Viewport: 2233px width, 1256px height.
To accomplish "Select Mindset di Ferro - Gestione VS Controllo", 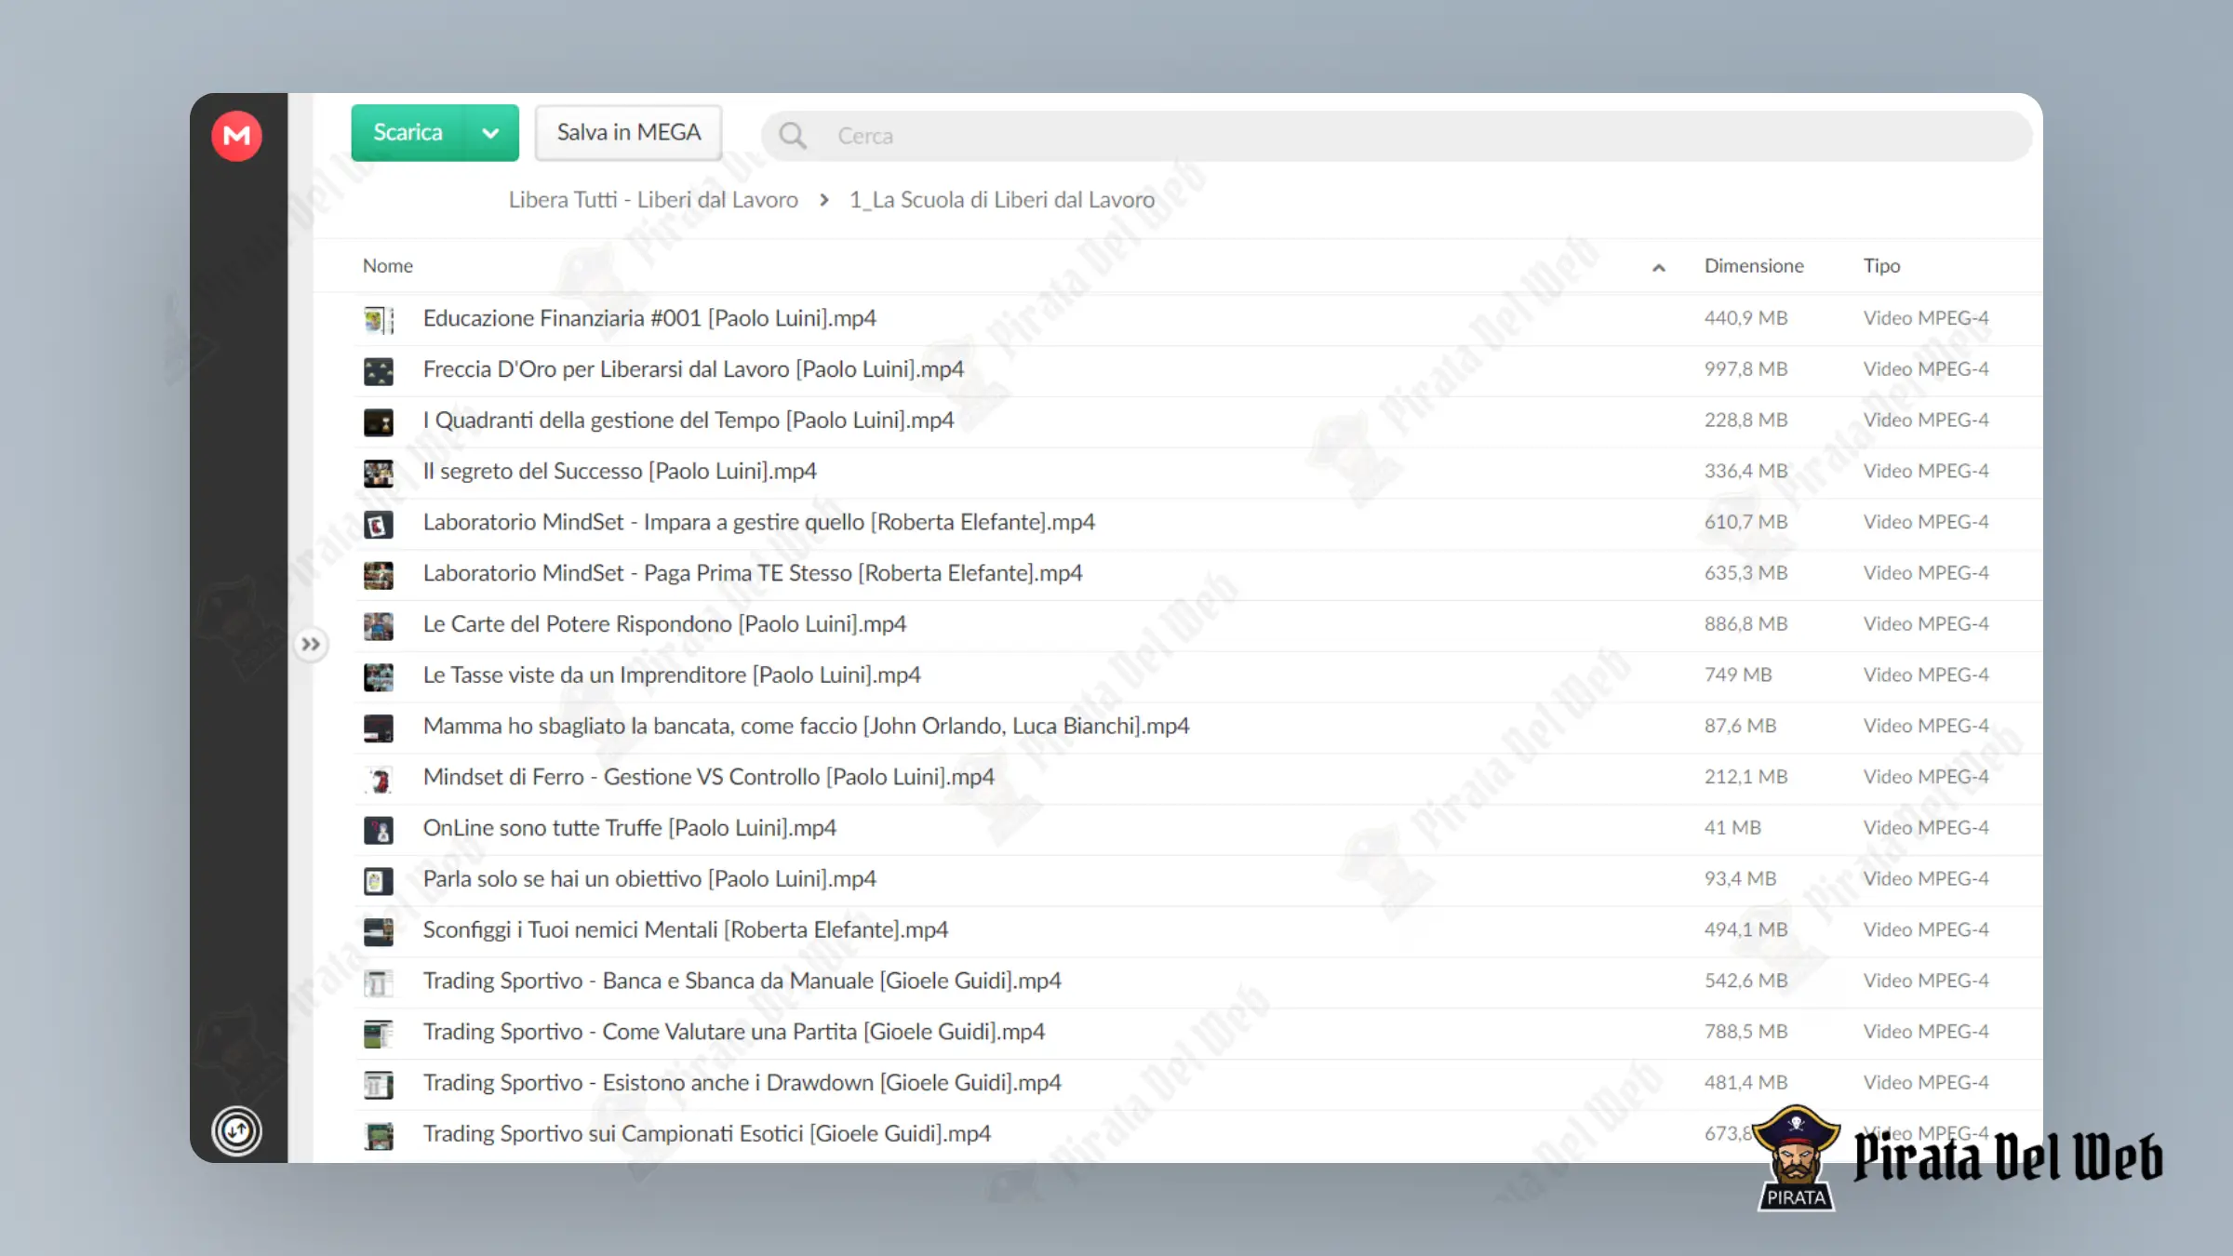I will pos(709,777).
